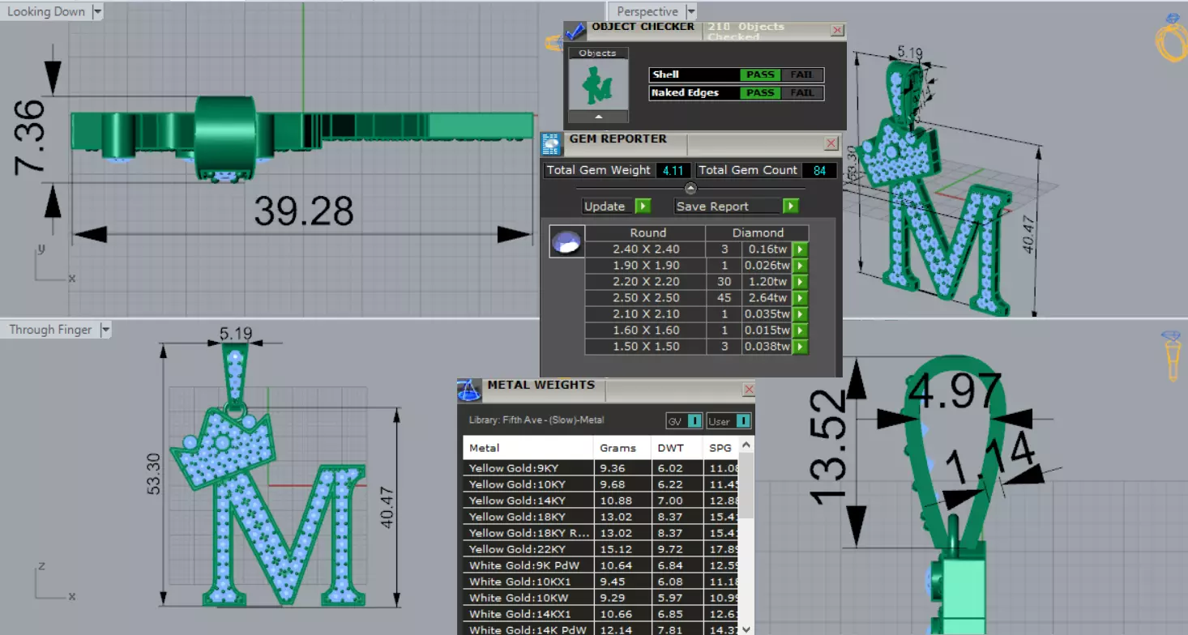Select the White Gold:10KX1 row
Viewport: 1188px width, 635px height.
(601, 582)
